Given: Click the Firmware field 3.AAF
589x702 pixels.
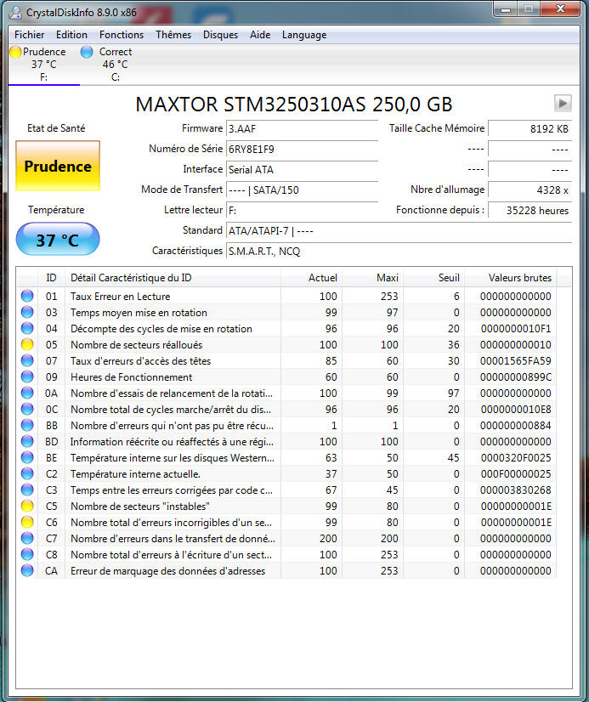Looking at the screenshot, I should (302, 129).
